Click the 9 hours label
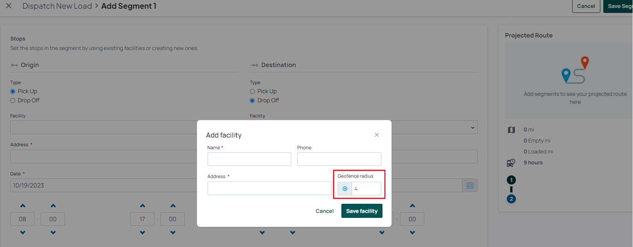 coord(533,163)
